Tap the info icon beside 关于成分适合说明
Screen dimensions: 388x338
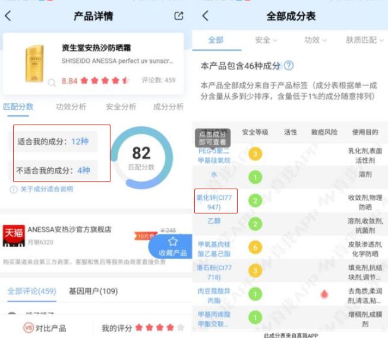(13, 189)
